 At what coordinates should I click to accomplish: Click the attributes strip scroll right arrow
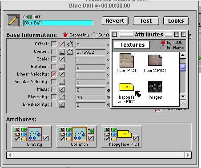point(188,155)
